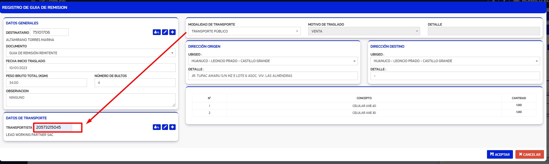
Task: Focus the Número de Bultos field
Action: tap(135, 83)
